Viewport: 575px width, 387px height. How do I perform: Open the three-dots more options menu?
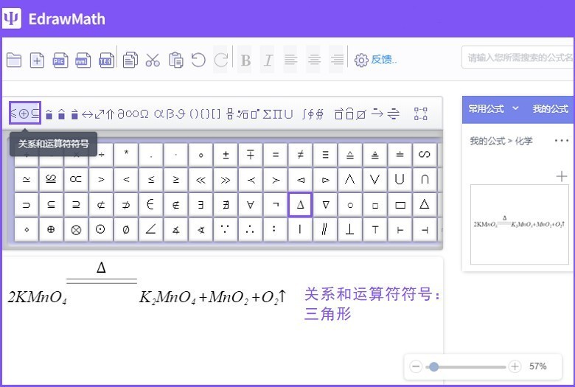click(x=562, y=141)
